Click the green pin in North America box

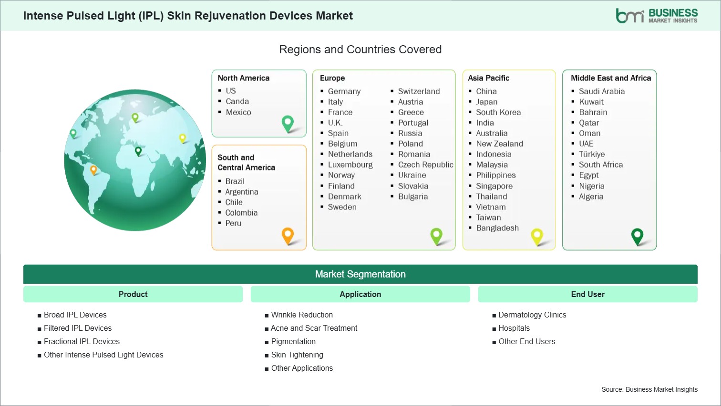(288, 124)
